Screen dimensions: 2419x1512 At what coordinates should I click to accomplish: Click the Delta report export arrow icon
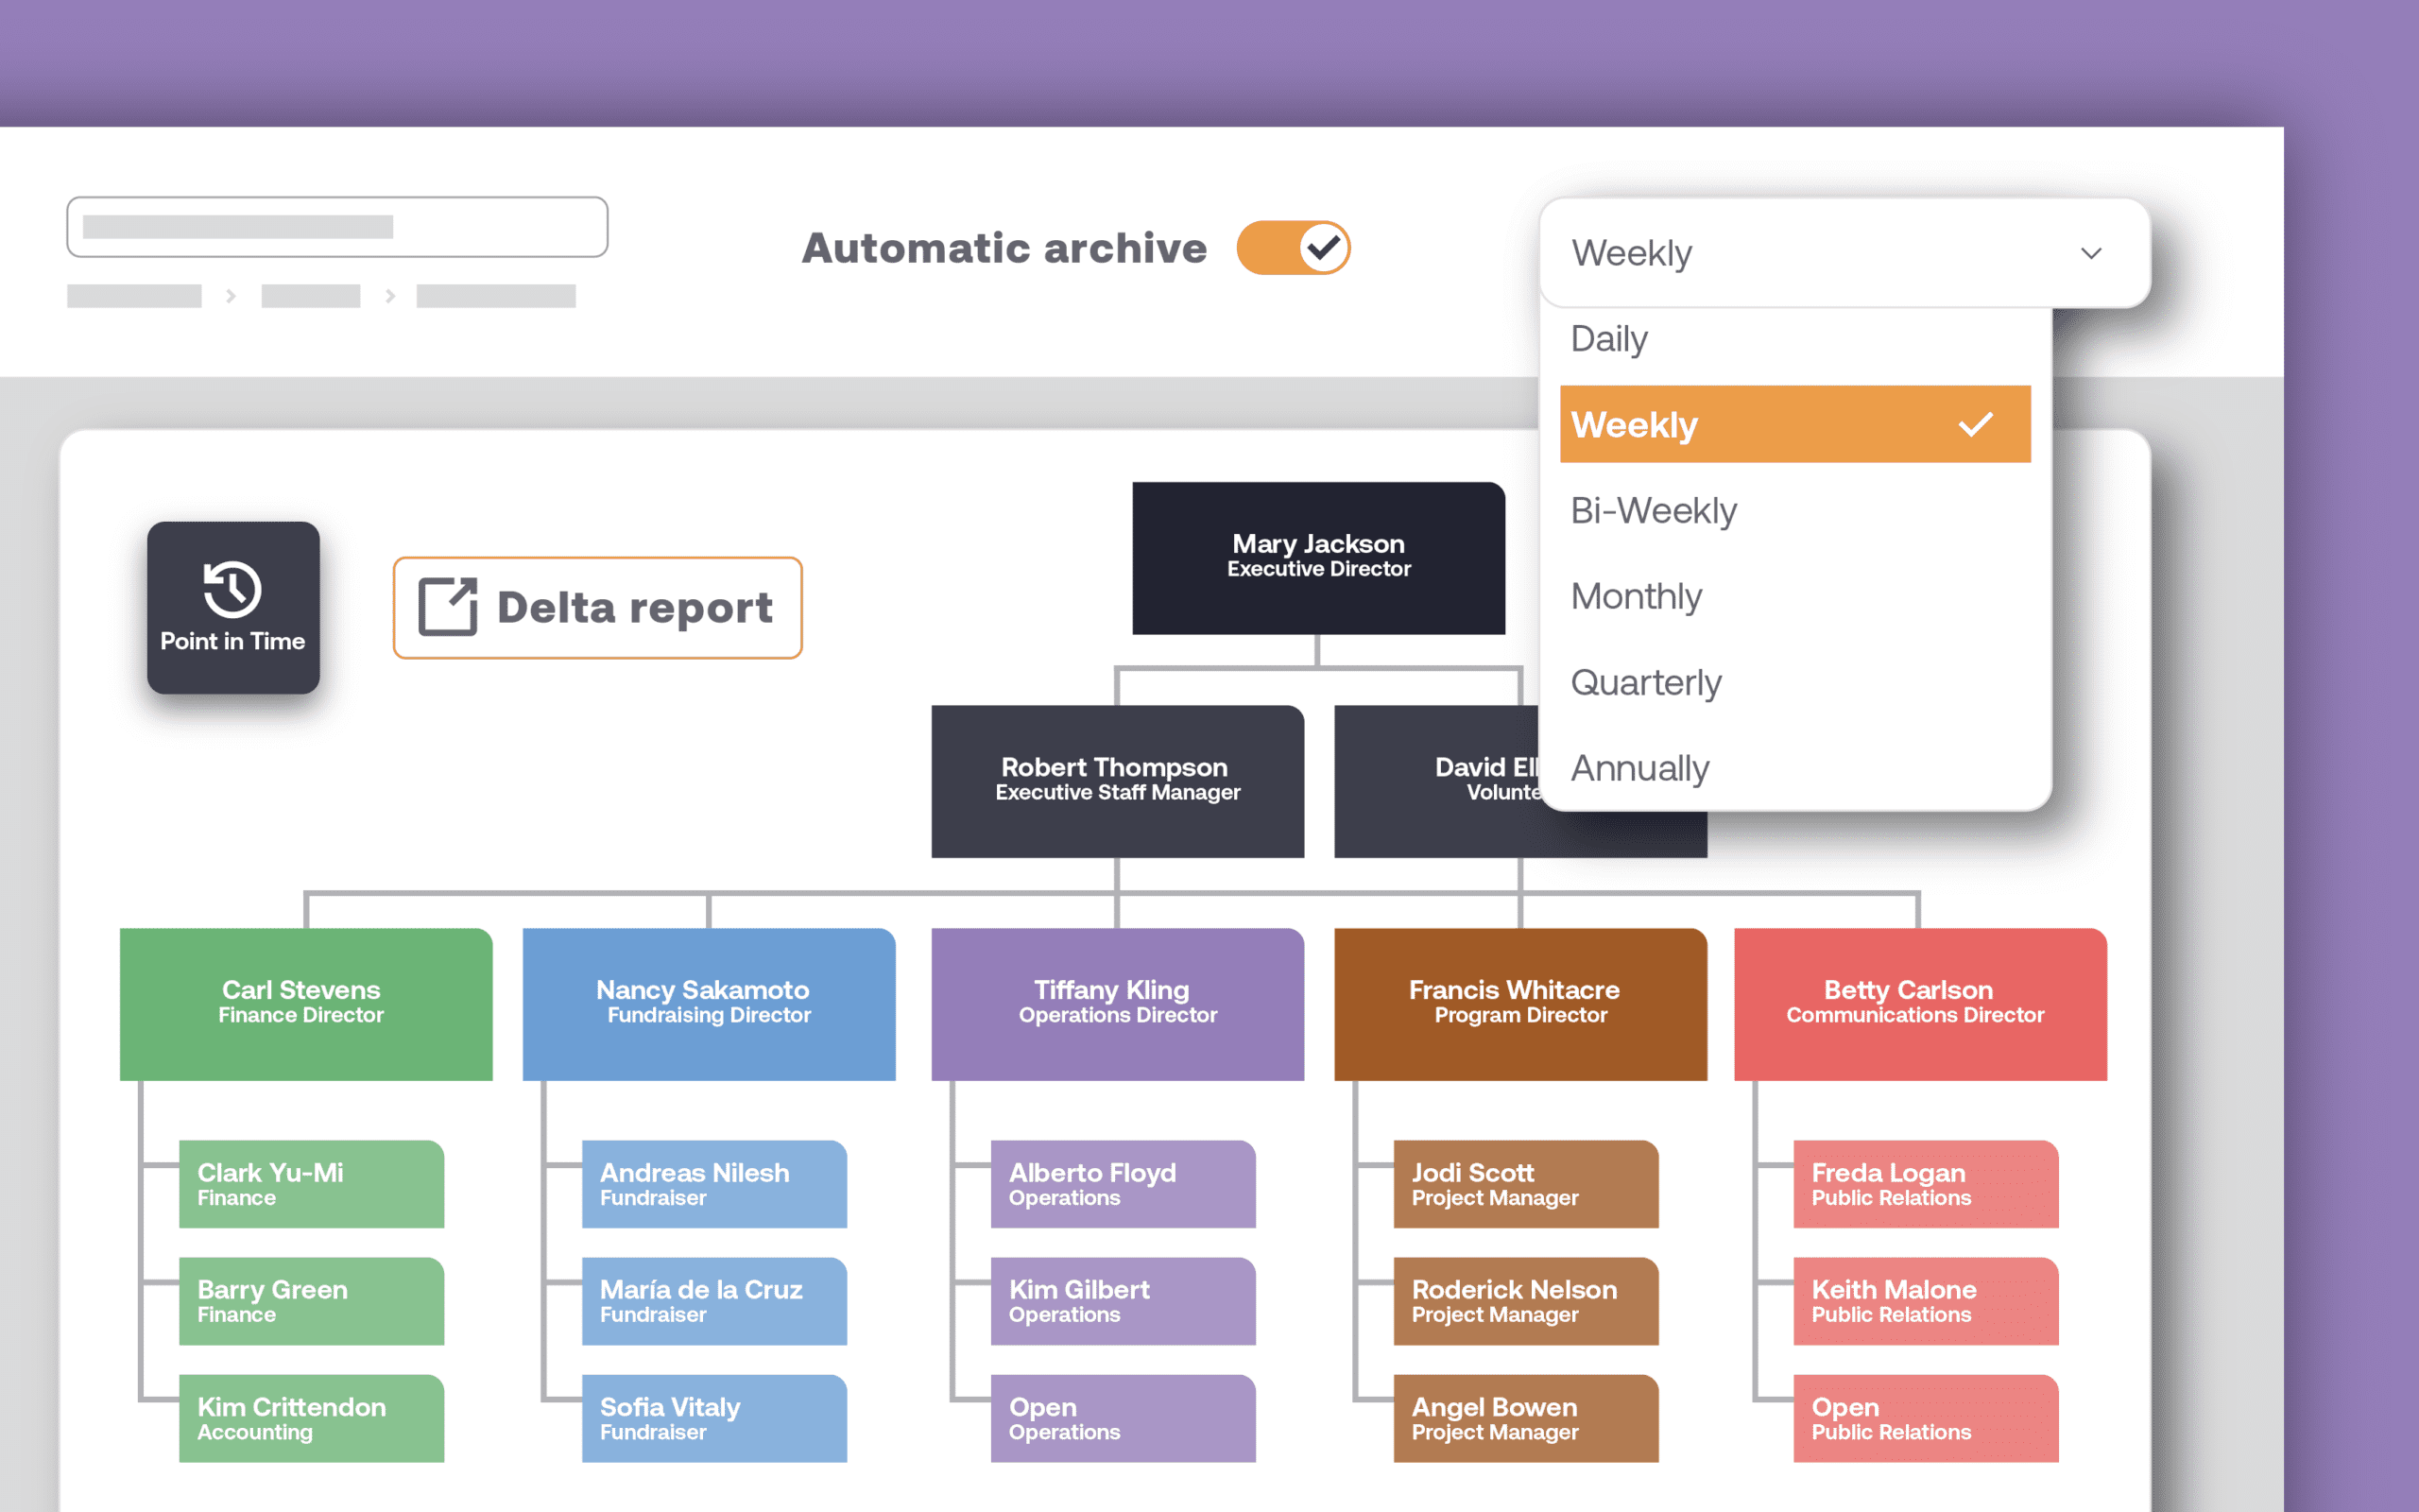pyautogui.click(x=447, y=606)
